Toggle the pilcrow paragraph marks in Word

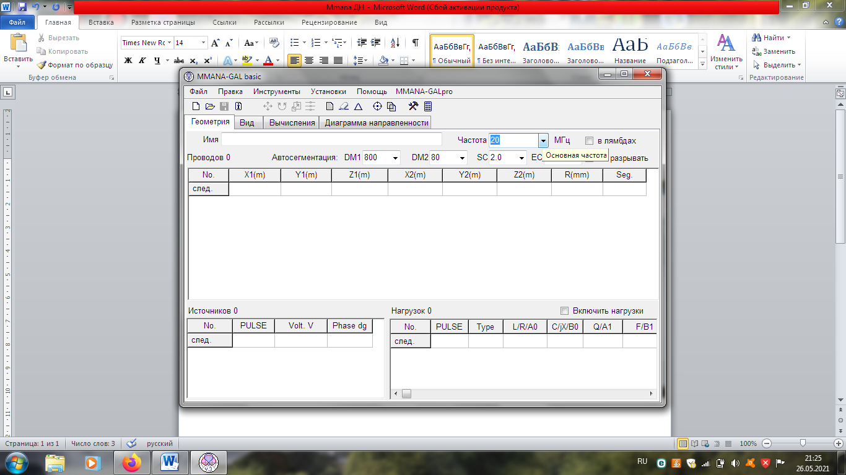(415, 43)
